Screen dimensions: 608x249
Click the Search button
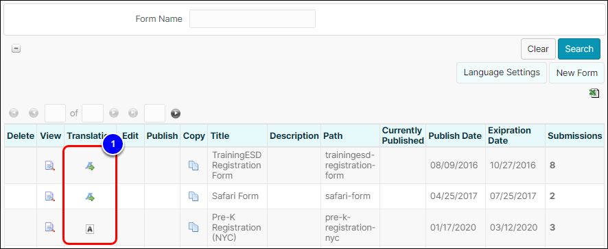579,49
